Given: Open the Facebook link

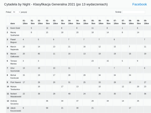Looking at the screenshot, I should 140,4.
